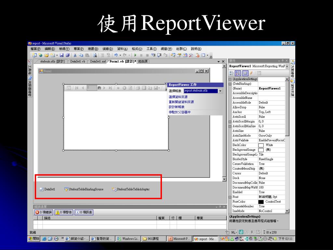This screenshot has height=250, width=333.
Task: Click the Alphabetical sort icon in Properties
Action: pos(238,73)
